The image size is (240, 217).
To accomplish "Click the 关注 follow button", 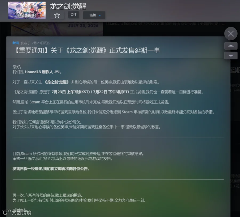I will (74, 15).
